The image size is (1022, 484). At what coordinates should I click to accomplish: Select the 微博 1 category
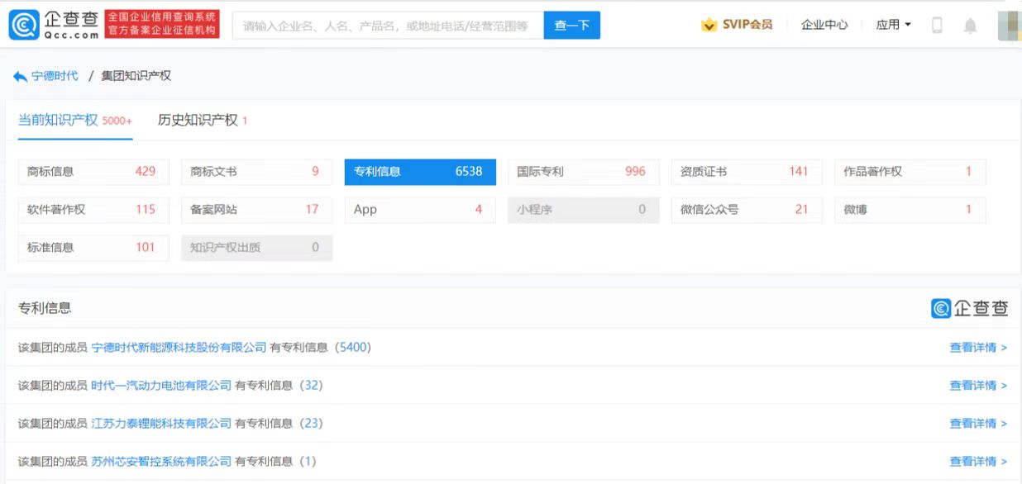pyautogui.click(x=910, y=210)
